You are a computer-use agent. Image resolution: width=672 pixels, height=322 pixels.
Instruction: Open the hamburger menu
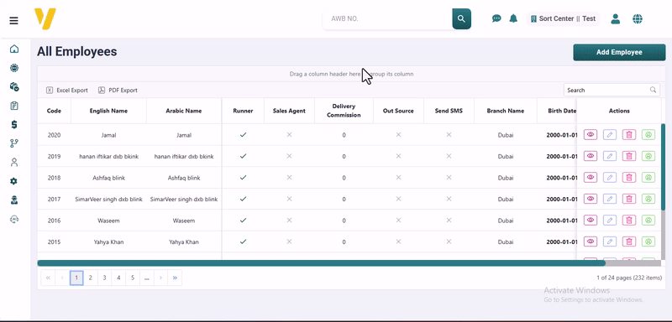[13, 20]
